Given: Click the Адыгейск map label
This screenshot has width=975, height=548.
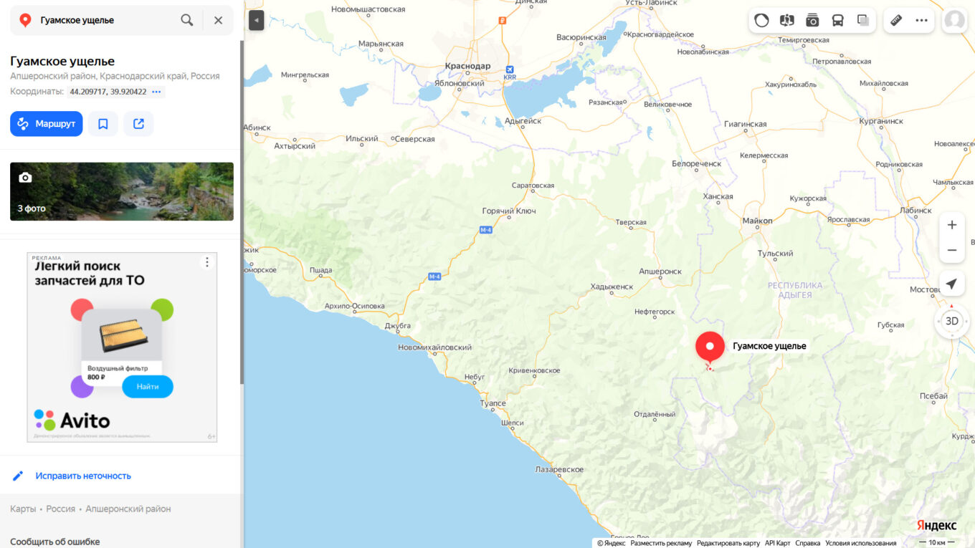Looking at the screenshot, I should click(x=523, y=121).
